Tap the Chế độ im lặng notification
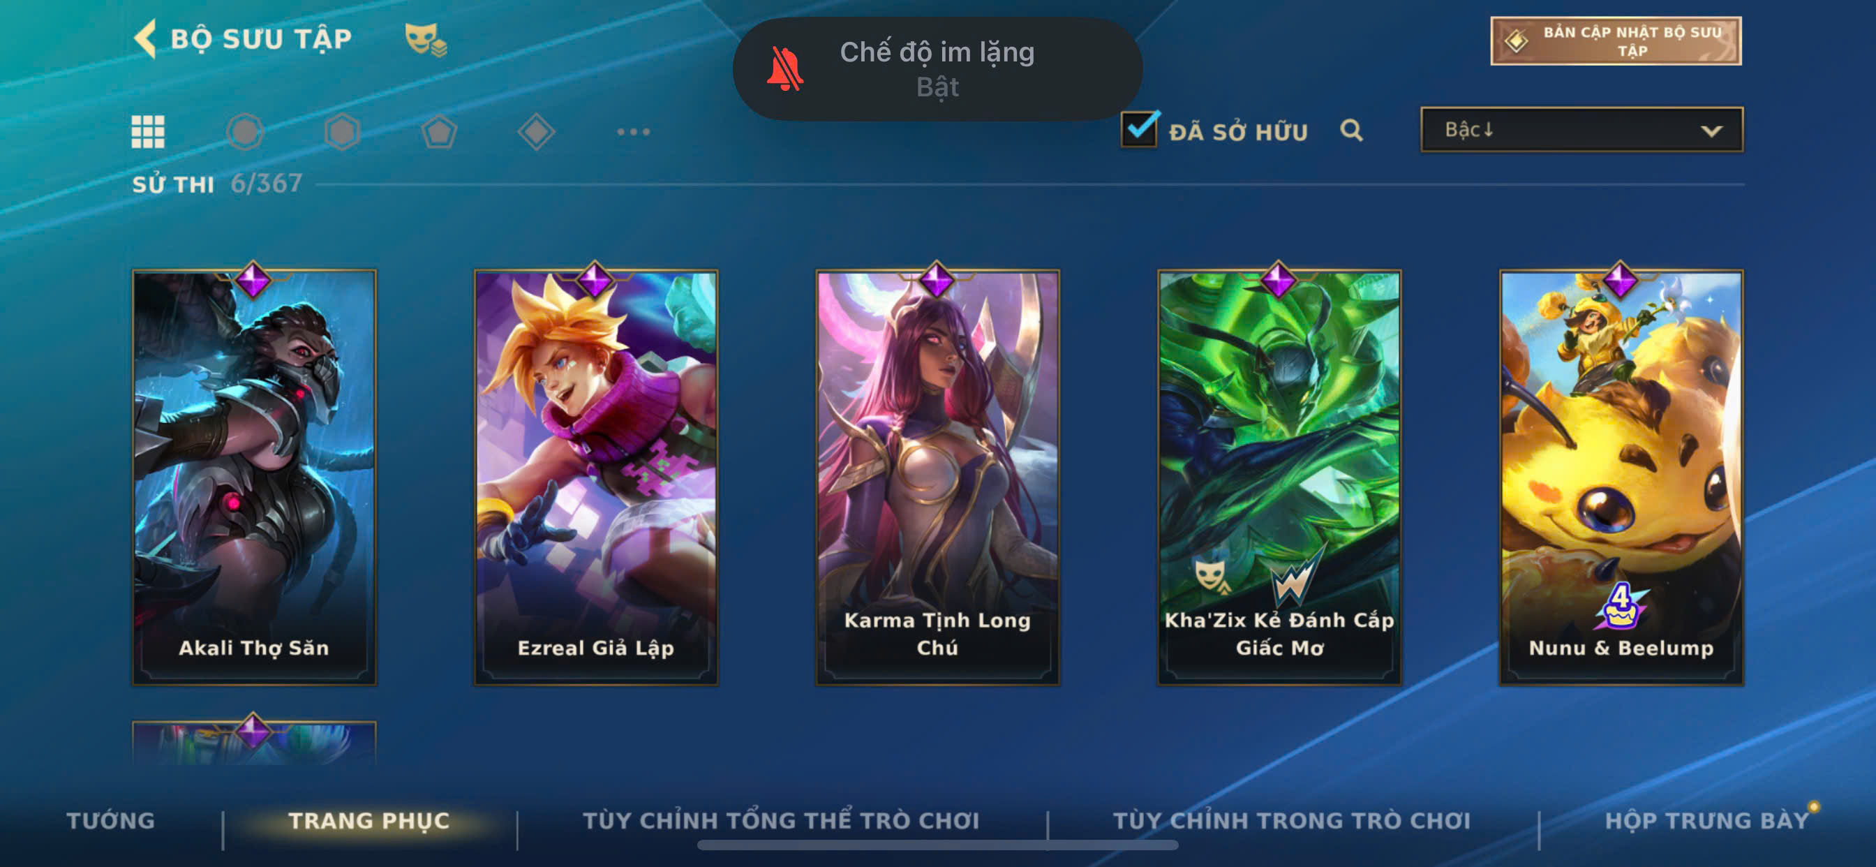The width and height of the screenshot is (1876, 867). pos(937,69)
